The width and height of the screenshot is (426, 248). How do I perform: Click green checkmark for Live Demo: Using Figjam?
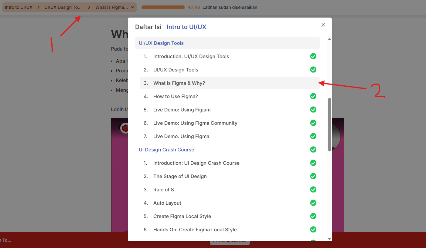tap(313, 110)
